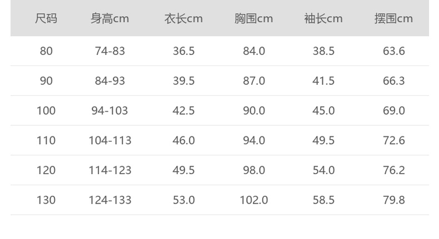Click the 身高cm column header
Image resolution: width=439 pixels, height=239 pixels.
click(109, 19)
